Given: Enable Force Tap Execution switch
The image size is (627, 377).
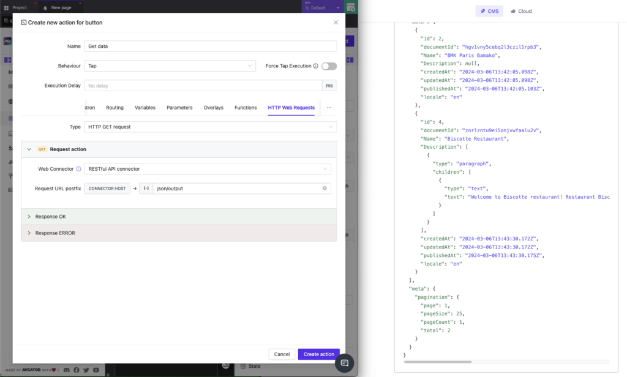Looking at the screenshot, I should coord(329,66).
